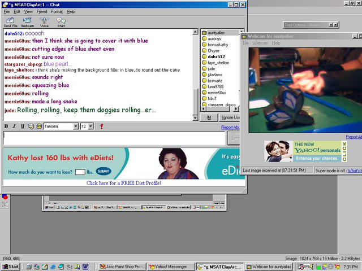
Task: Click the Send File toolbar icon
Action: [x=10, y=22]
